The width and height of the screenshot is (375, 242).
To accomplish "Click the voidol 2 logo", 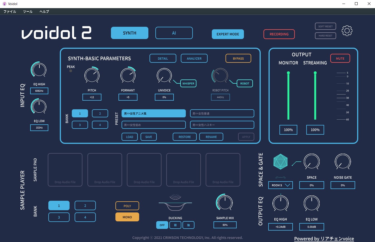I will tap(56, 33).
